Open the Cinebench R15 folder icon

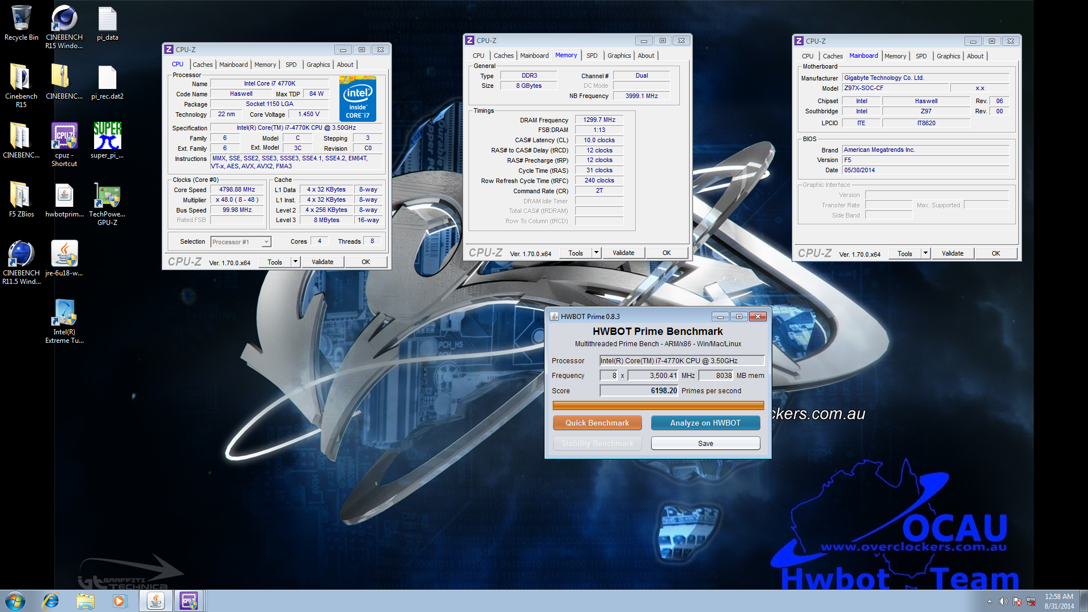pos(22,86)
